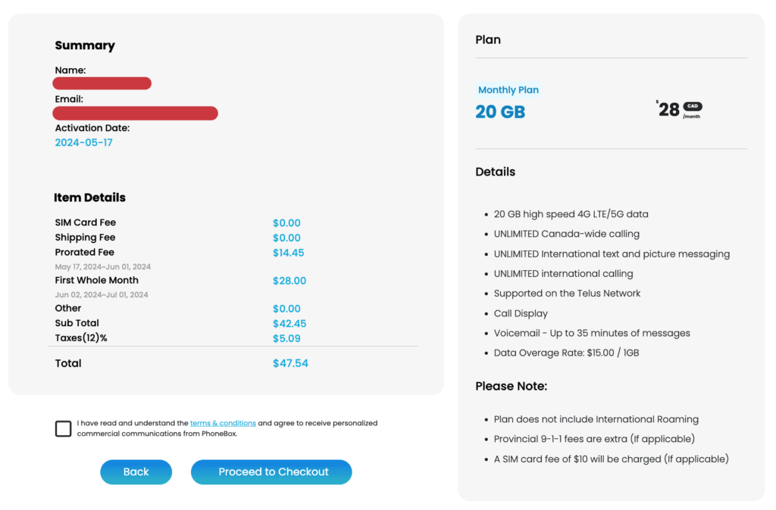
Task: Click the $14.45 prorated fee amount
Action: (289, 253)
